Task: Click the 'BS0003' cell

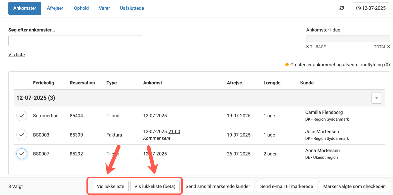Action: (x=41, y=135)
